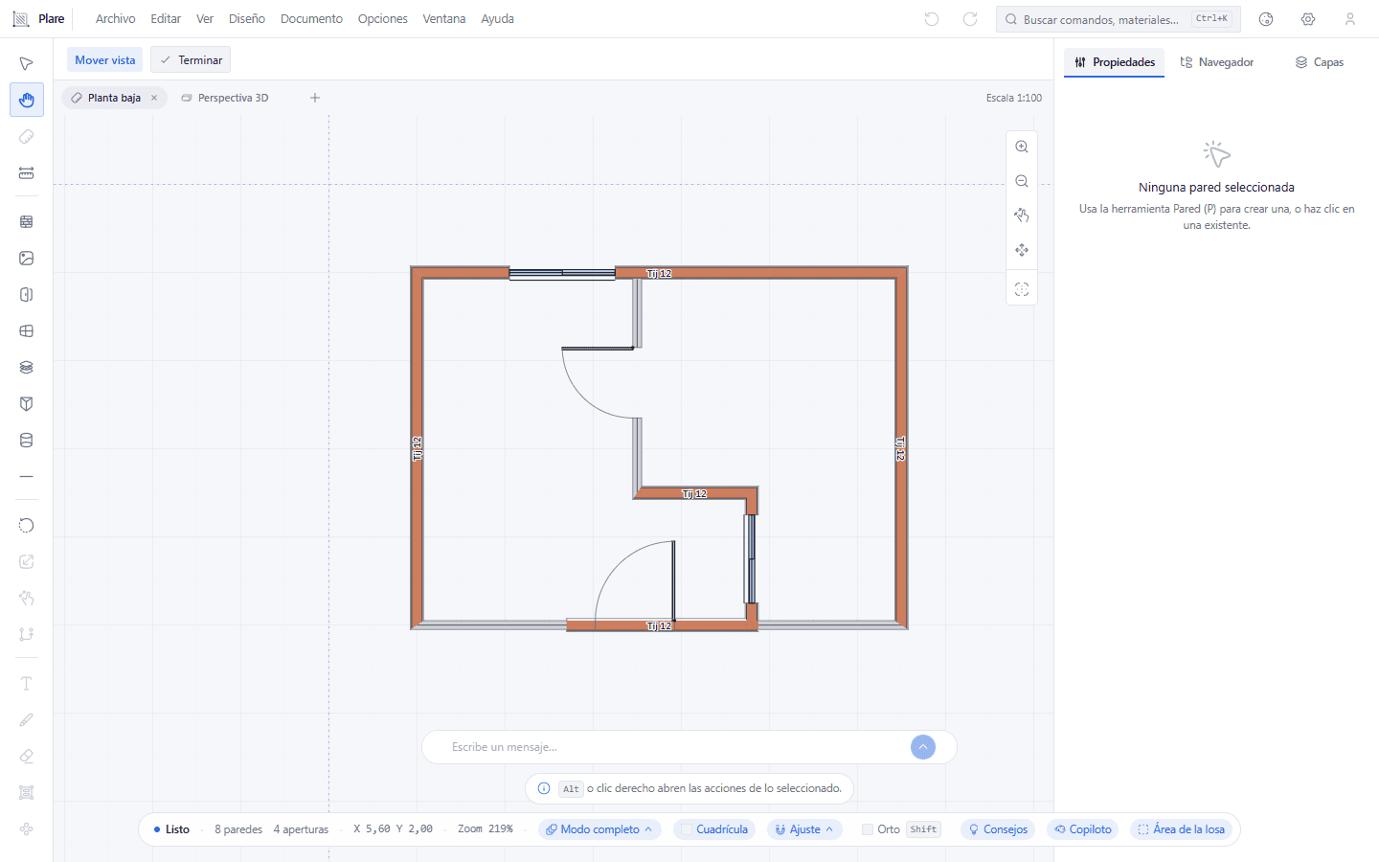Click the frame selection icon below the fit view icon
The width and height of the screenshot is (1379, 862).
click(x=1022, y=289)
